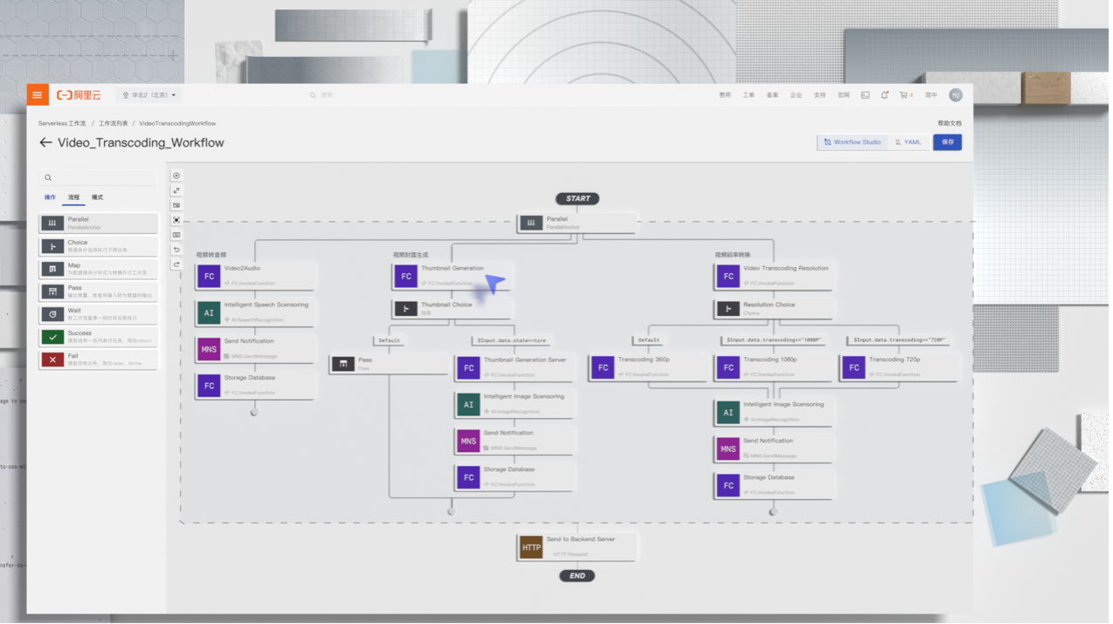Click the left panel search field
Screen dimensions: 1113x624
click(x=98, y=178)
